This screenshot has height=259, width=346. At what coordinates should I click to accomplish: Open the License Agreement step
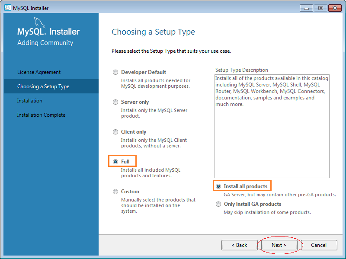39,72
